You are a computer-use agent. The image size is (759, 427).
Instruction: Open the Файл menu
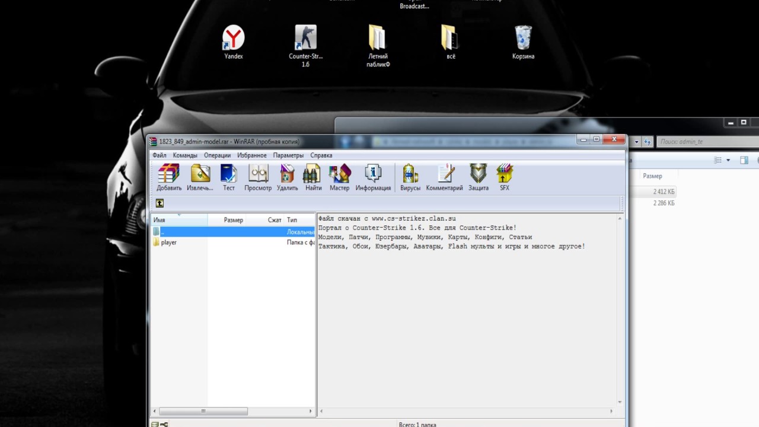coord(159,155)
